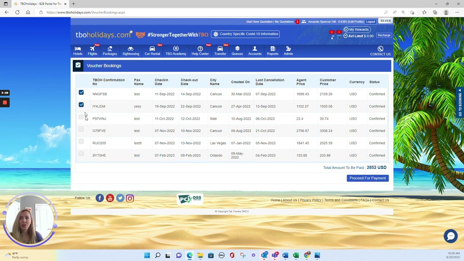Click the Recharge button
Screen dimensions: 464x261
(x=384, y=36)
